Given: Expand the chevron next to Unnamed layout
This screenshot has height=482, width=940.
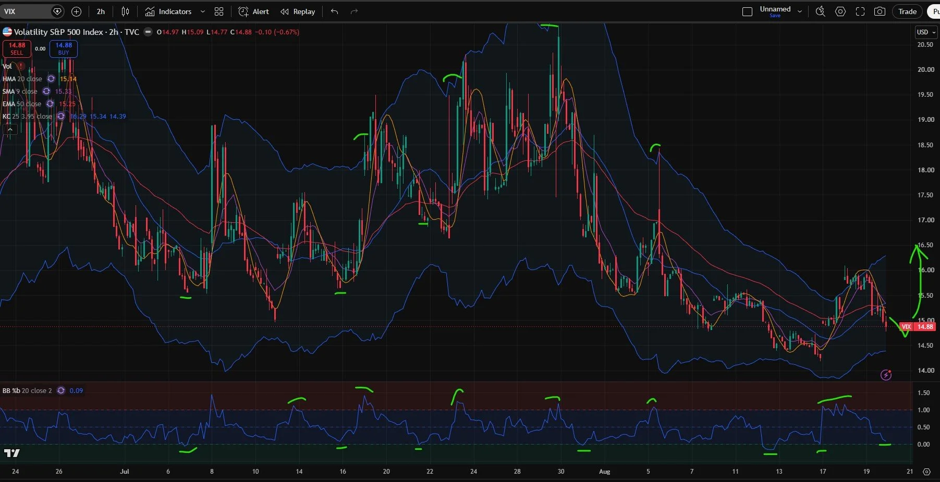Looking at the screenshot, I should click(x=800, y=11).
